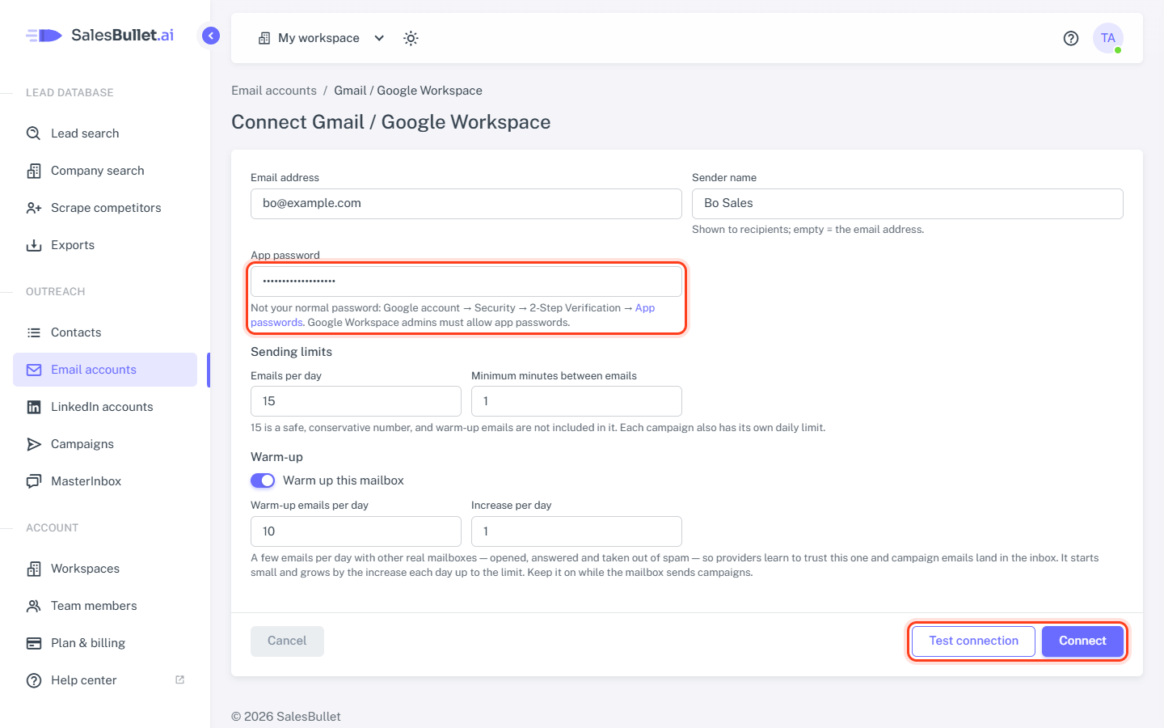Click the © 2026 SalesBullet footer text
This screenshot has width=1164, height=728.
pyautogui.click(x=286, y=717)
